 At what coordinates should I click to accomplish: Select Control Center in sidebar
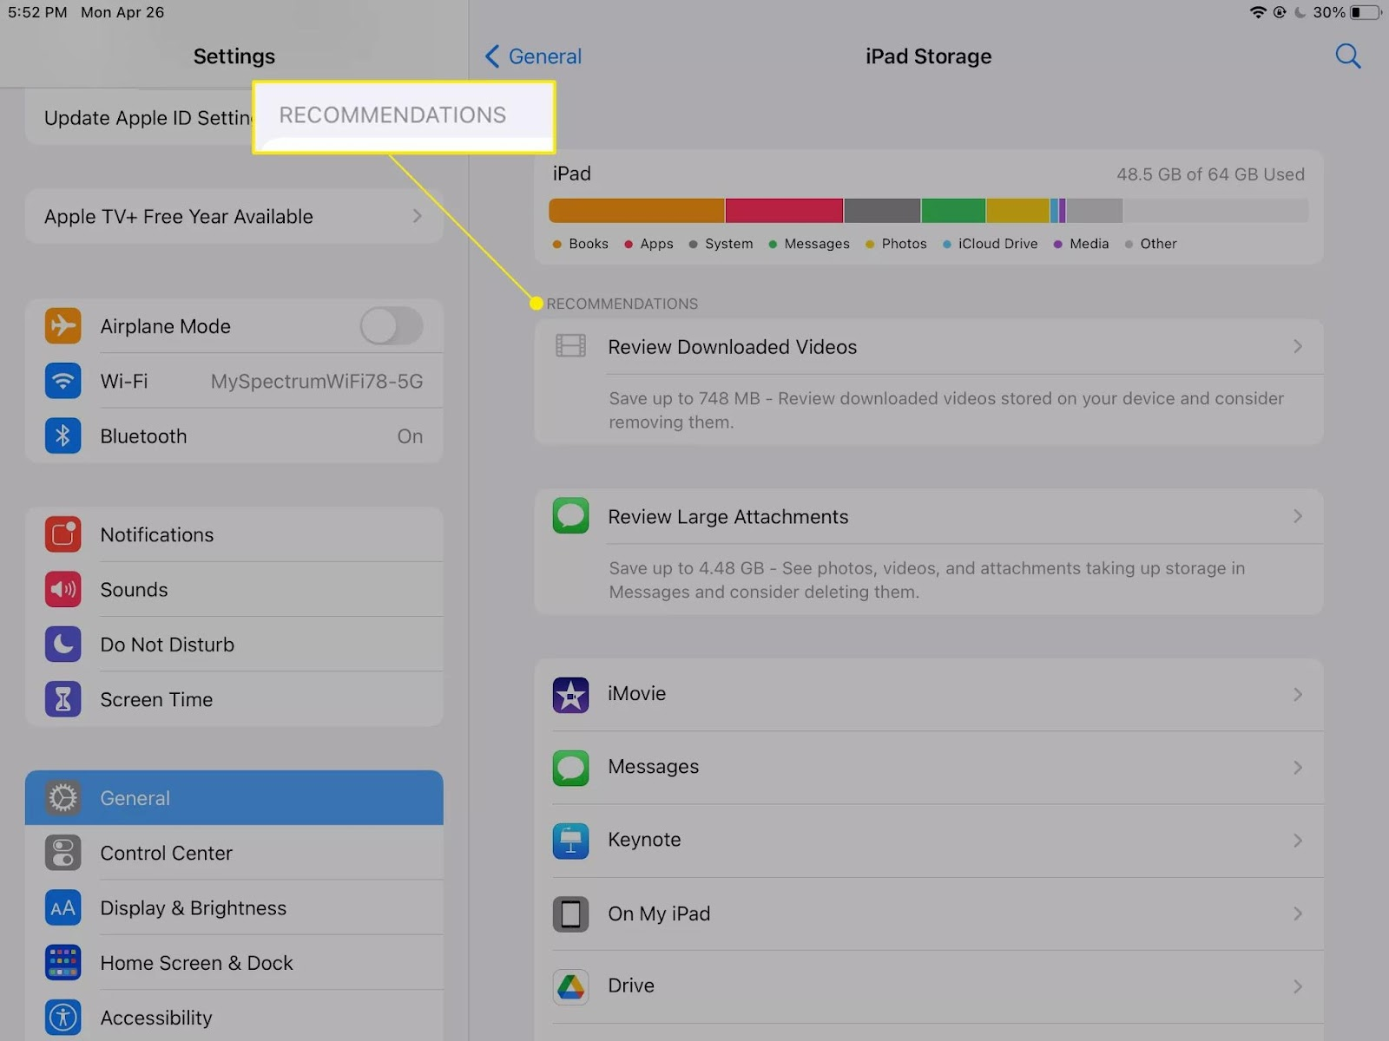[234, 853]
